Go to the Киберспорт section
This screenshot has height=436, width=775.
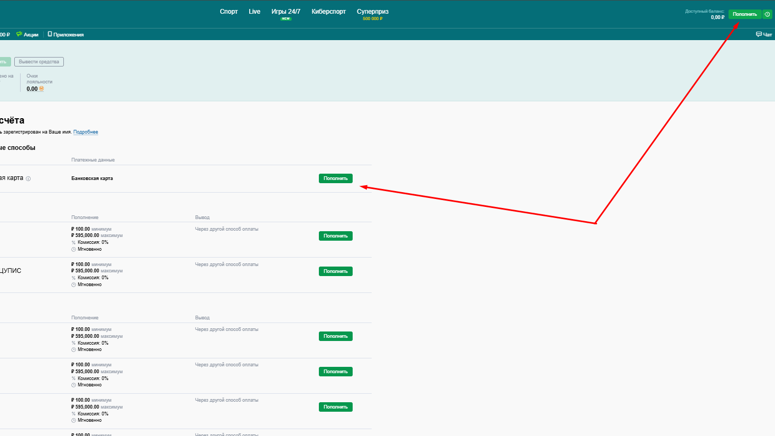(x=328, y=12)
